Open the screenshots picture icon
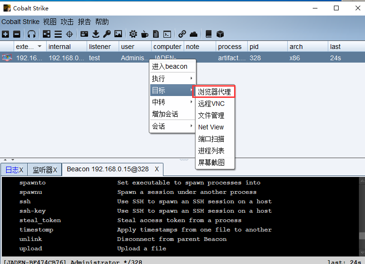 tap(118, 34)
